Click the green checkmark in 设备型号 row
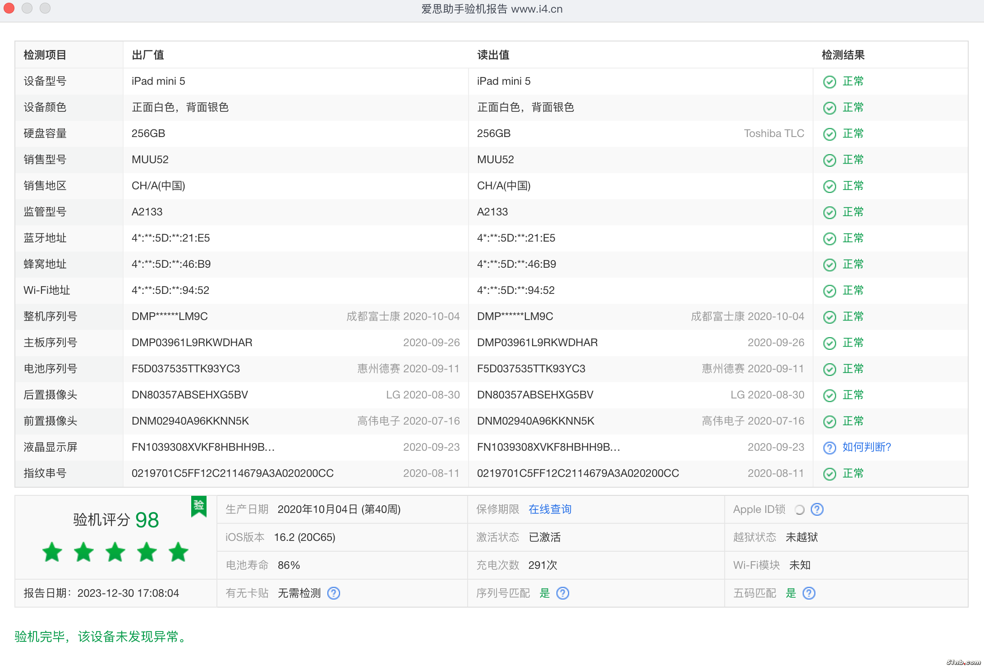The image size is (984, 668). click(829, 82)
